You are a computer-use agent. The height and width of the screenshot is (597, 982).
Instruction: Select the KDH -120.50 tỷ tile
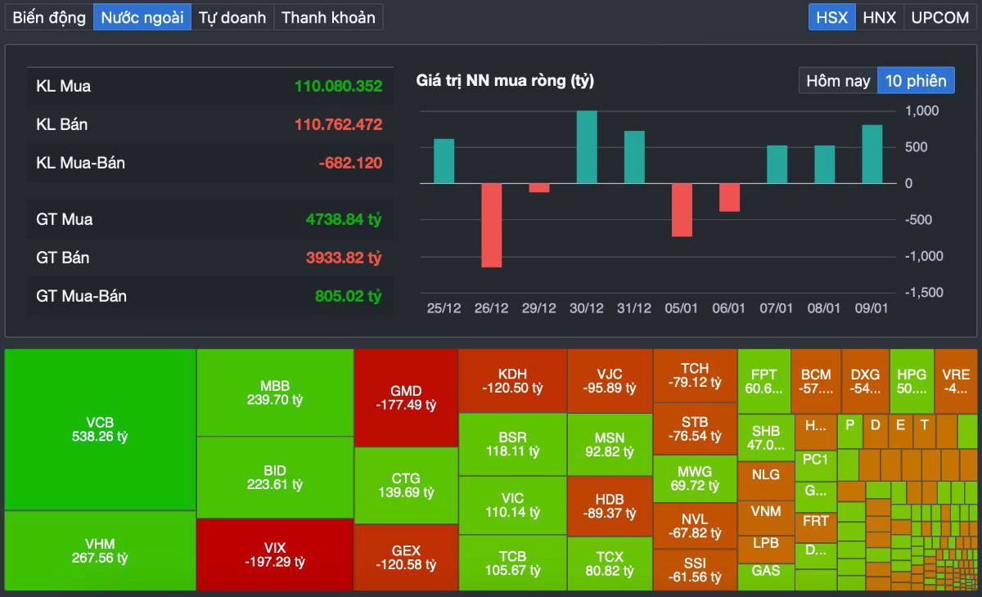[x=512, y=381]
